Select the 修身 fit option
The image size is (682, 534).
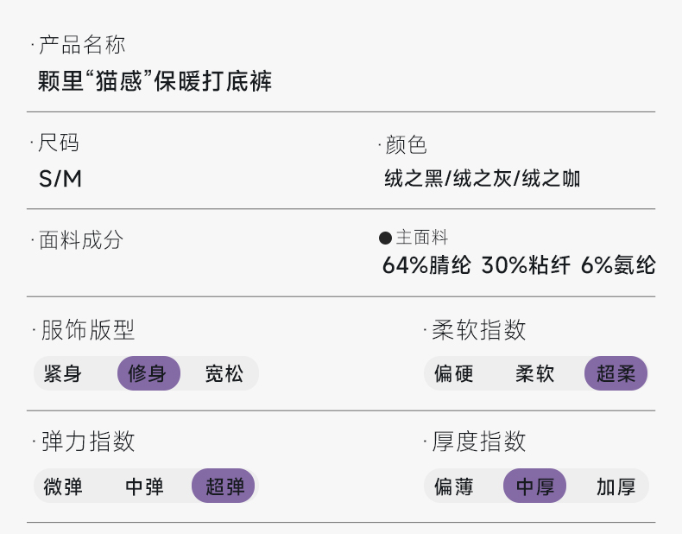pos(148,374)
